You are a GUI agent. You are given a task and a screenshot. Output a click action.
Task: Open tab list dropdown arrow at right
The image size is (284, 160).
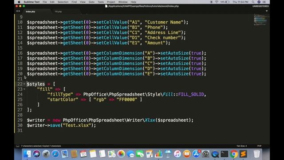coord(267,11)
